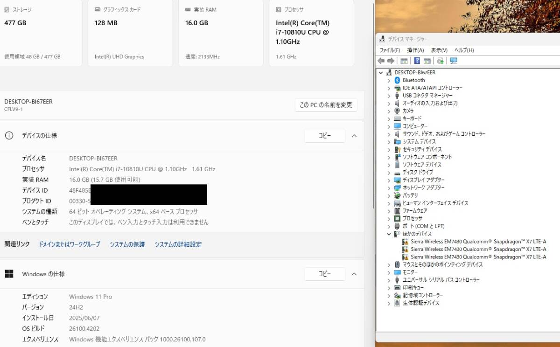
Task: Expand IDE ATA/ATAPI コントローラー
Action: (389, 88)
